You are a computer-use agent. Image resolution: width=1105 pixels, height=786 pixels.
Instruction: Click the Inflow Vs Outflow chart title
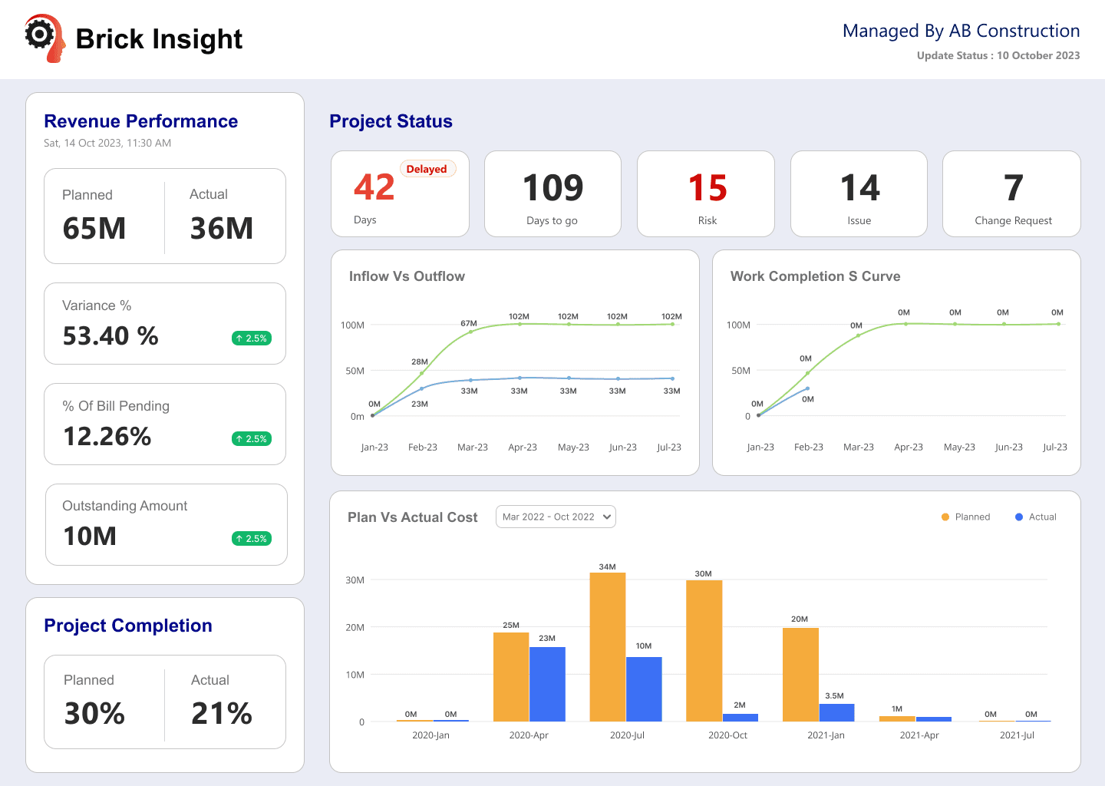(x=407, y=276)
